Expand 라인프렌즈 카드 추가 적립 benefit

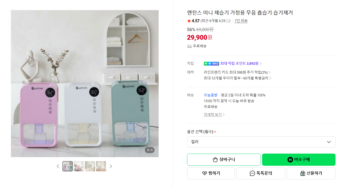tap(237, 72)
